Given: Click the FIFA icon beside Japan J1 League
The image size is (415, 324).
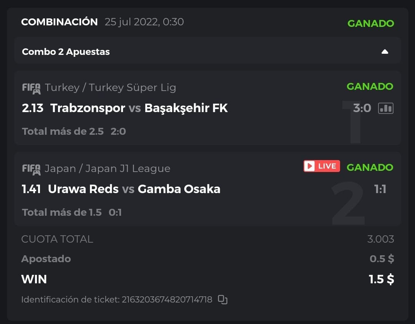Looking at the screenshot, I should click(x=31, y=169).
